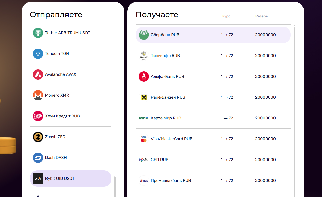Choose Промсвязьбанк RUB to receive
This screenshot has height=197, width=322.
(213, 181)
